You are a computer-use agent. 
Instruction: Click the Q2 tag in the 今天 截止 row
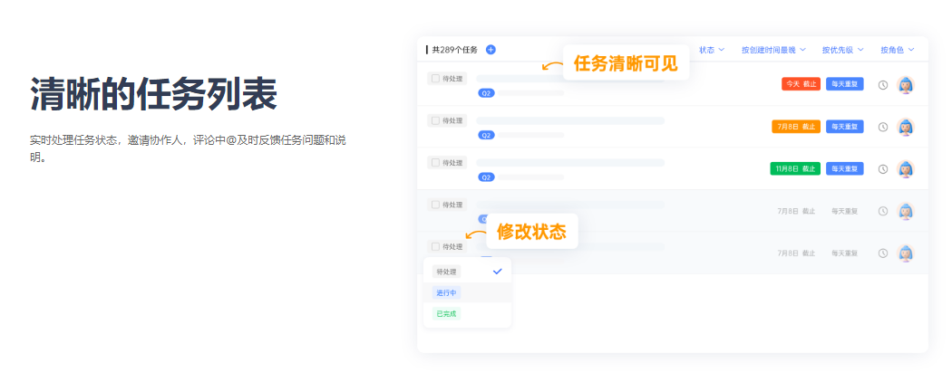click(486, 93)
